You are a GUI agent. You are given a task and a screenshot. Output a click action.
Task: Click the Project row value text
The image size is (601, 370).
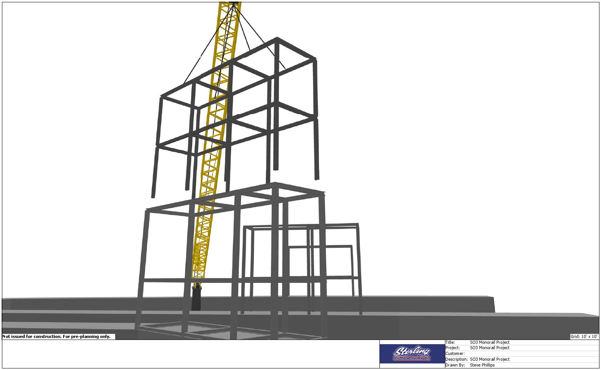click(489, 348)
